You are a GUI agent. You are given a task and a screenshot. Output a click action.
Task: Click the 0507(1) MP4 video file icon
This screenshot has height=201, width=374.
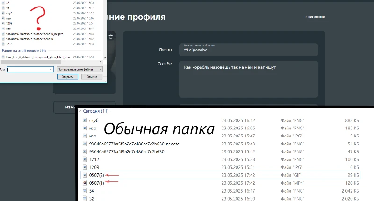[x=85, y=183]
